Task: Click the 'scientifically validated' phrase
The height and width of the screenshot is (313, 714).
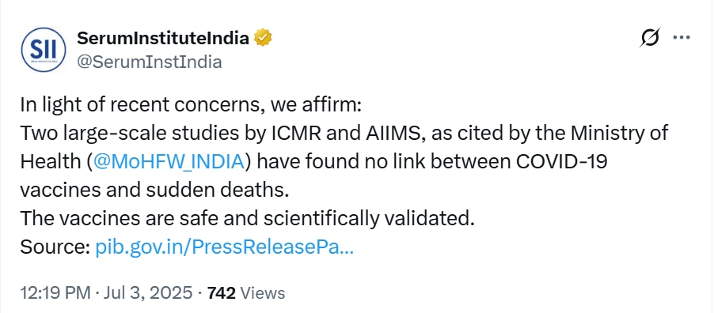Action: [365, 219]
